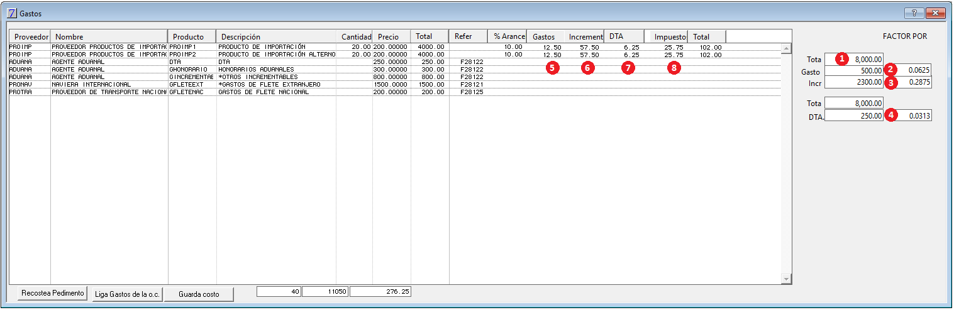954x310 pixels.
Task: Click Liga Gastos de la o.c. button
Action: point(127,294)
